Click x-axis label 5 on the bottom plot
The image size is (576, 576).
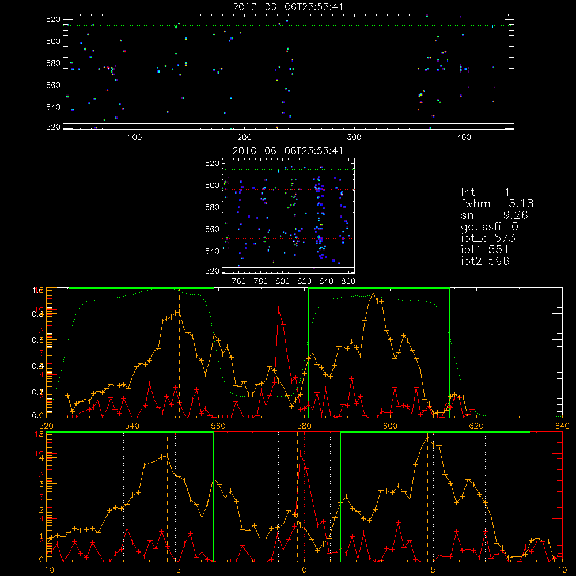433,570
